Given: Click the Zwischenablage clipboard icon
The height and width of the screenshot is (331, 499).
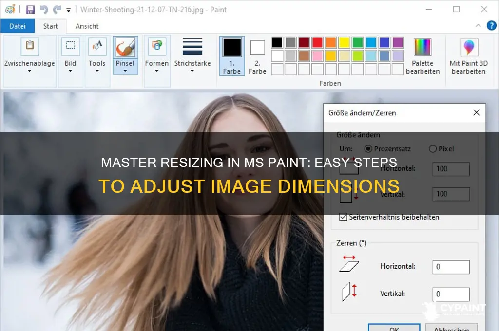Looking at the screenshot, I should pyautogui.click(x=30, y=46).
